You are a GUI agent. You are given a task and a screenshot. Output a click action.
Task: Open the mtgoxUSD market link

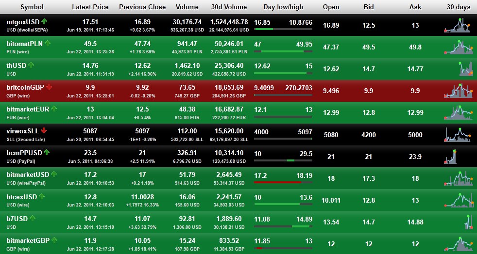point(23,22)
